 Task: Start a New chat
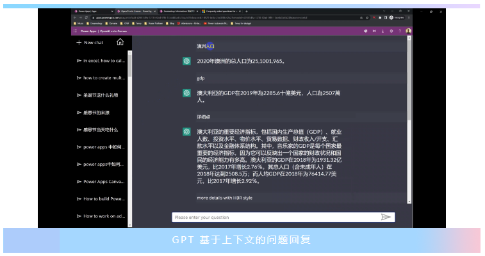click(x=90, y=43)
